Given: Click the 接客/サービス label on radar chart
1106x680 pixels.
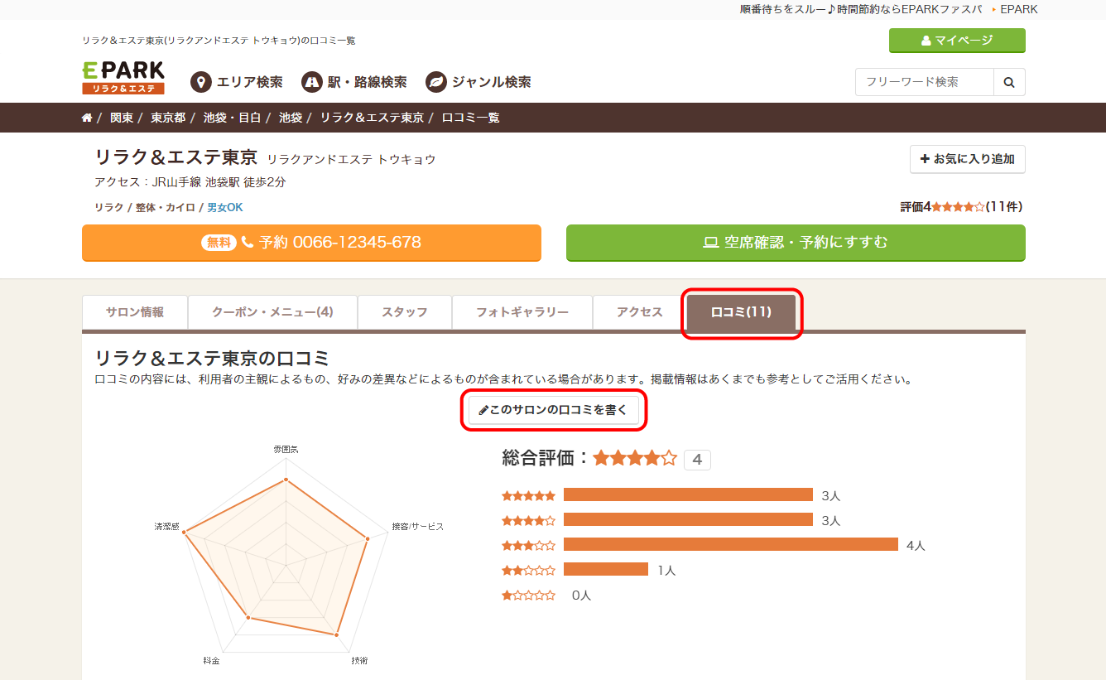Looking at the screenshot, I should [x=418, y=526].
